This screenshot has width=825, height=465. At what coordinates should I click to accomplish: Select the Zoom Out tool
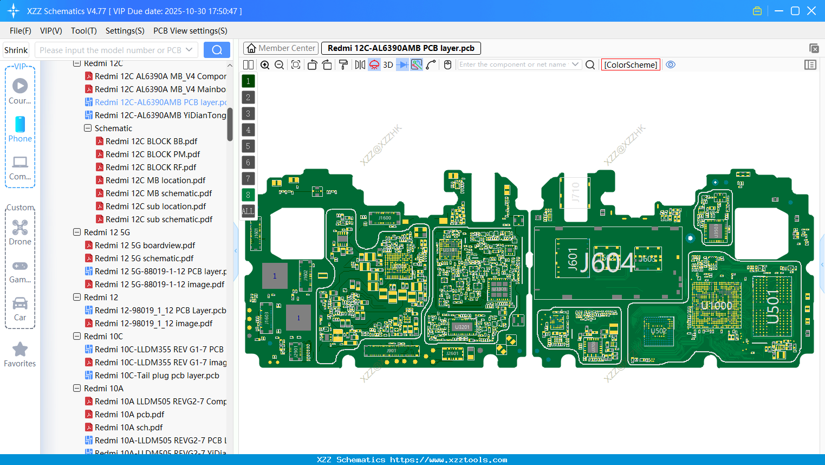pos(279,64)
